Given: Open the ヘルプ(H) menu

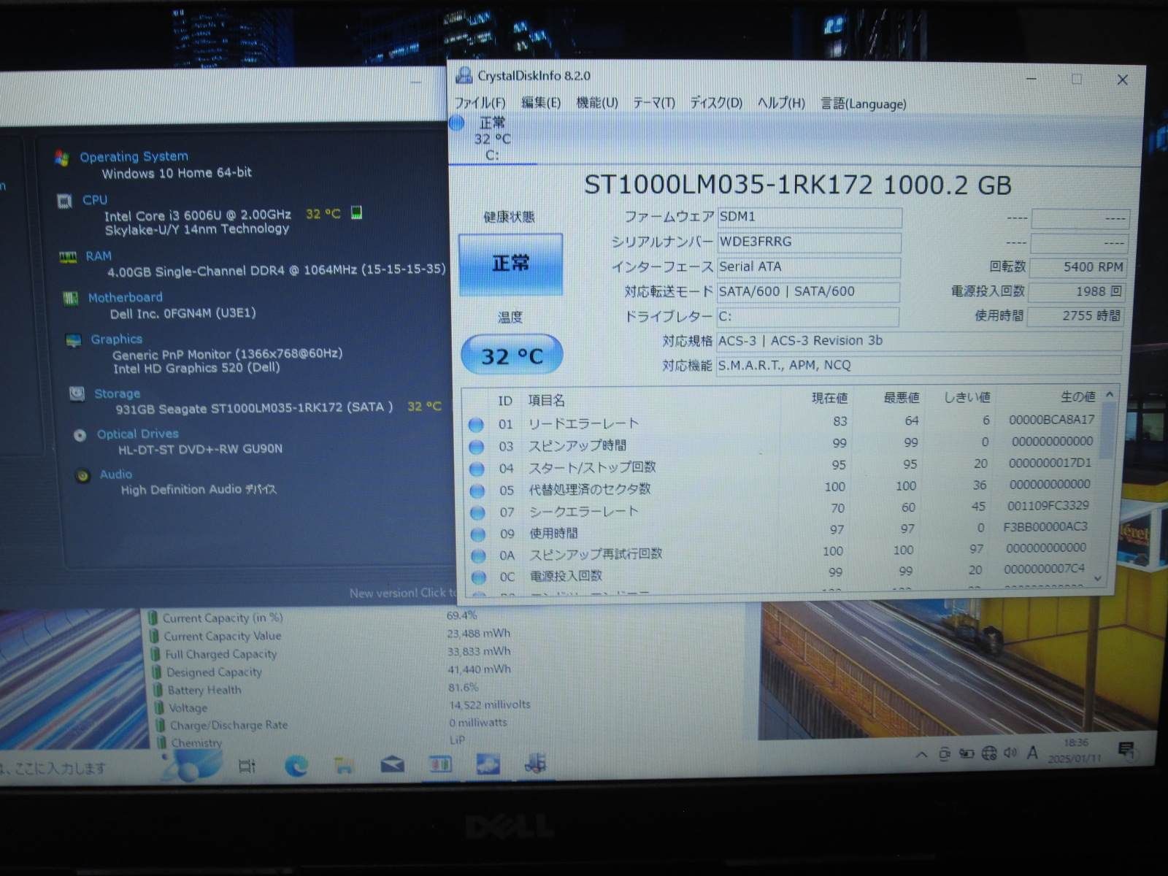Looking at the screenshot, I should 781,103.
